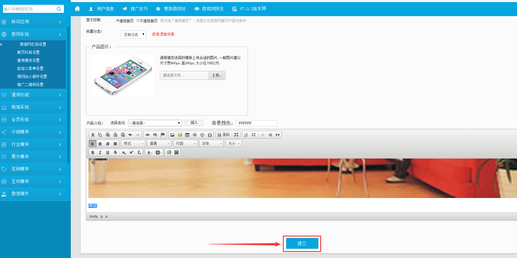Screen dimensions: 517x258
Task: Click the red 点击添加分类 link
Action: pyautogui.click(x=163, y=34)
